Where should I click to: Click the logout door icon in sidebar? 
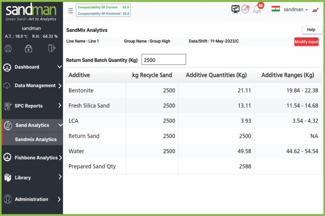pos(51,48)
